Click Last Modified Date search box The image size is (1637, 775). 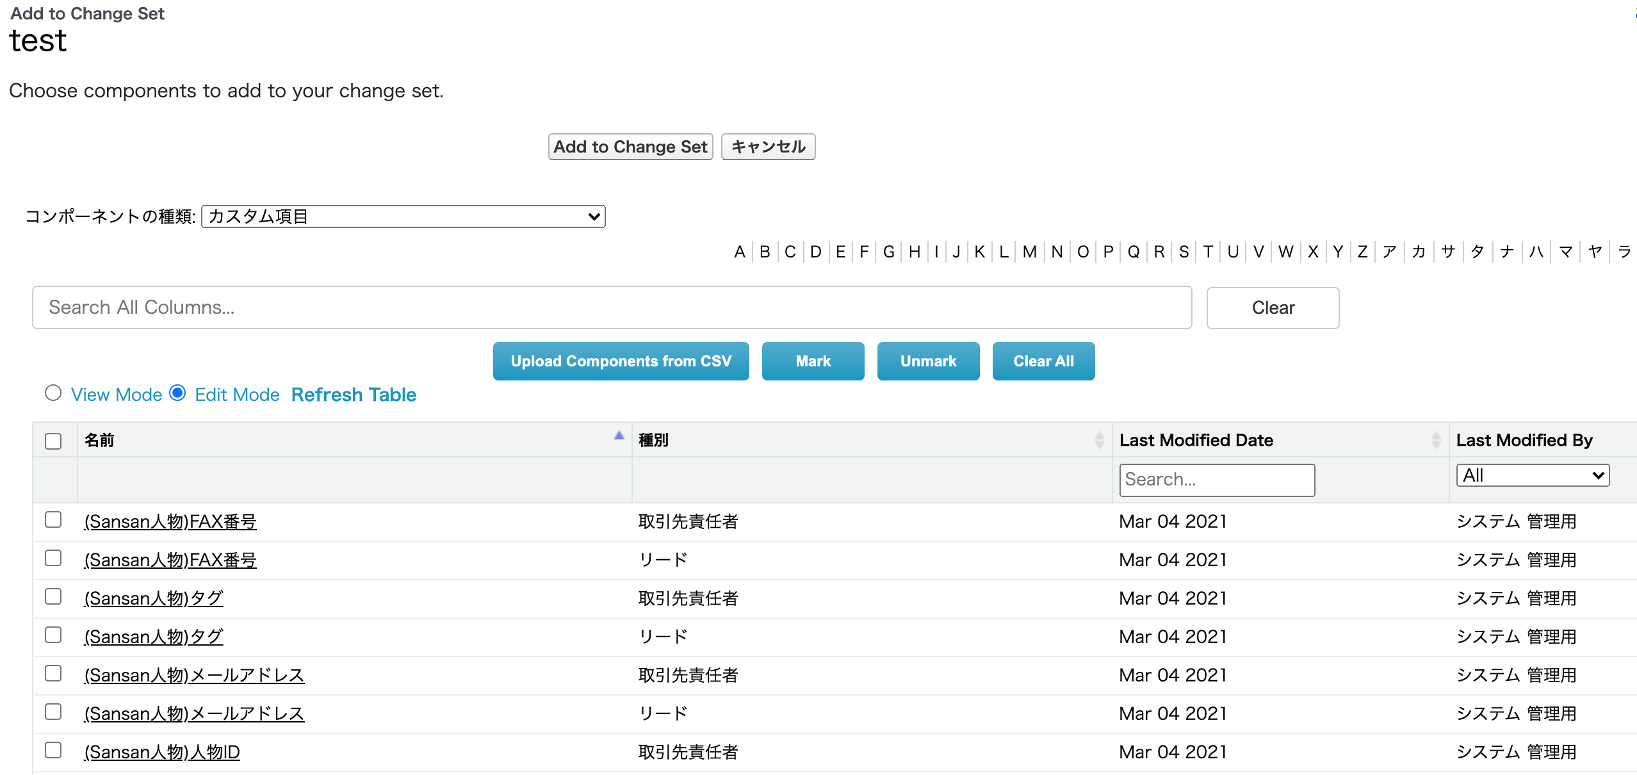[1216, 480]
